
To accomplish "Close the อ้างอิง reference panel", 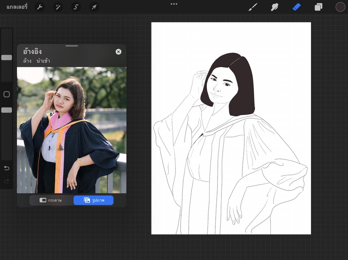I will pyautogui.click(x=119, y=52).
